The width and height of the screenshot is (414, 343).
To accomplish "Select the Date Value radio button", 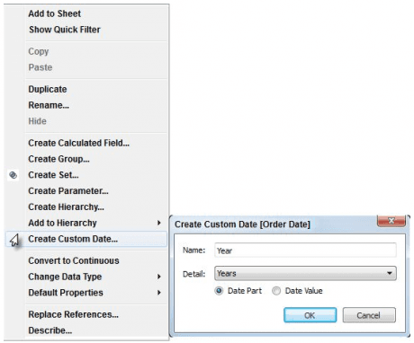I will point(276,291).
